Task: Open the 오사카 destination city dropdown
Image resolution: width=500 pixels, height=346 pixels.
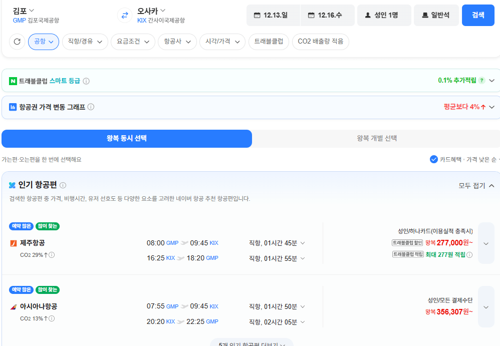Action: [151, 11]
